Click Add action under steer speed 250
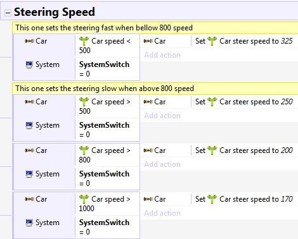Screen dimensions: 298x239 162,116
